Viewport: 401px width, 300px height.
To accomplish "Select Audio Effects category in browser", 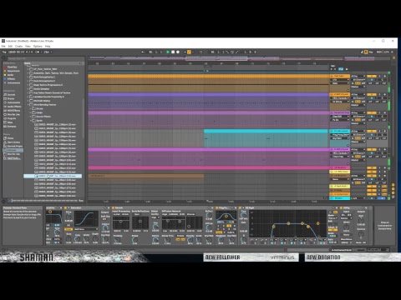I will click(x=14, y=107).
